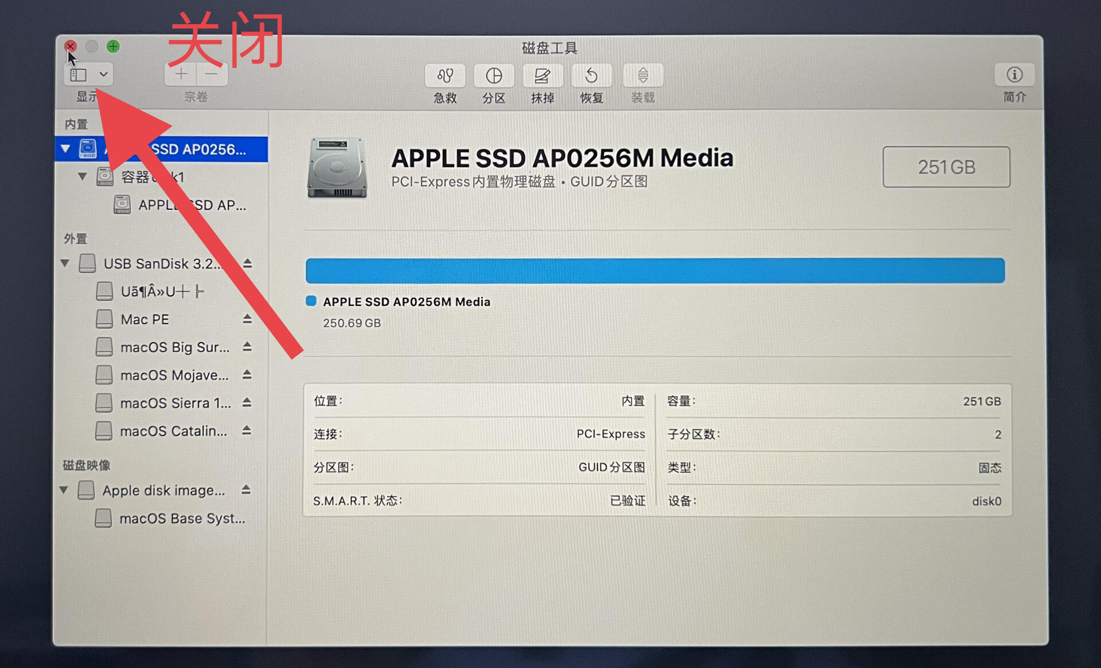Collapse the APPLE SSD AP0256 internal disk
The height and width of the screenshot is (668, 1101).
65,149
